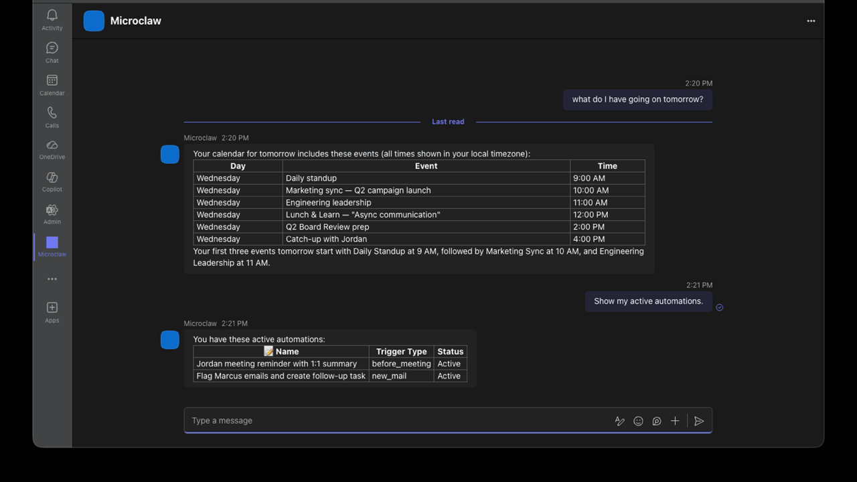Click the Time column header
Viewport: 857px width, 482px height.
[607, 166]
